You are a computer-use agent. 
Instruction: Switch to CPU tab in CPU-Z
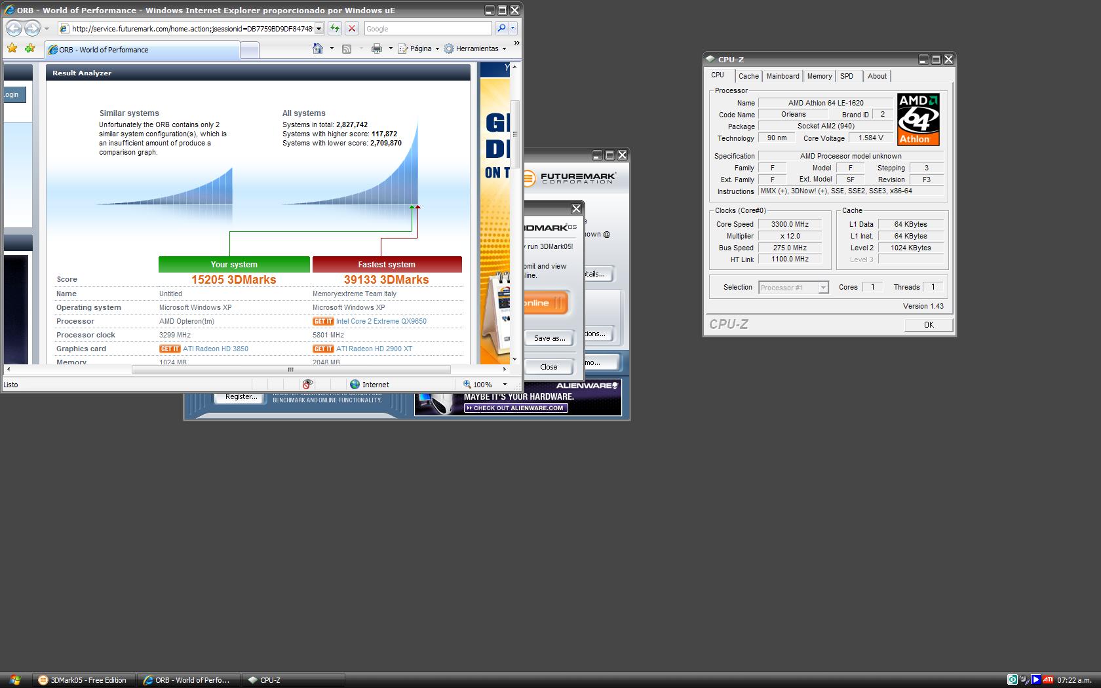(x=718, y=75)
